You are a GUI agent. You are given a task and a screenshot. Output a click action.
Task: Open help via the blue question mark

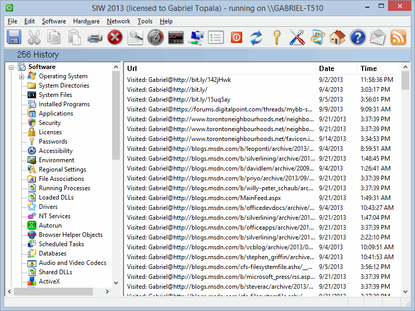coord(357,37)
